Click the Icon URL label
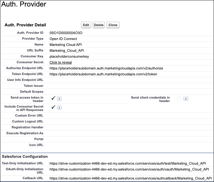The width and height of the screenshot is (214, 182). (36, 145)
